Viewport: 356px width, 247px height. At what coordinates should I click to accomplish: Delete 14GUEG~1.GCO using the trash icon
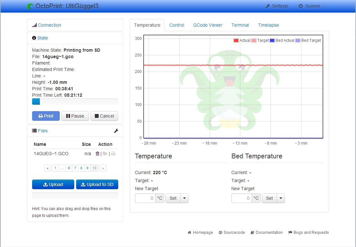(x=97, y=154)
